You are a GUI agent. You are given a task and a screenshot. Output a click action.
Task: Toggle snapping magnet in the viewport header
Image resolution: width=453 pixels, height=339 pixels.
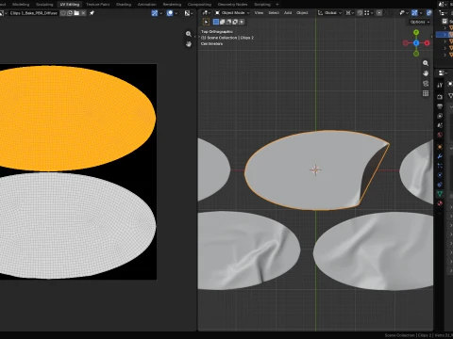(x=360, y=13)
